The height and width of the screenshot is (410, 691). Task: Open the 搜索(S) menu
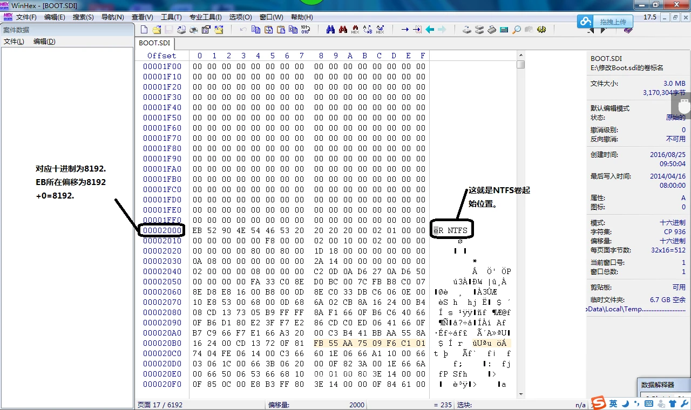pos(83,17)
